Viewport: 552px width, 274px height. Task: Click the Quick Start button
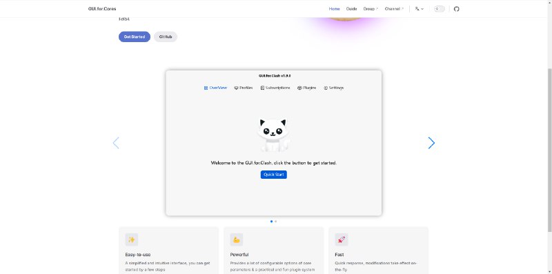pyautogui.click(x=273, y=175)
